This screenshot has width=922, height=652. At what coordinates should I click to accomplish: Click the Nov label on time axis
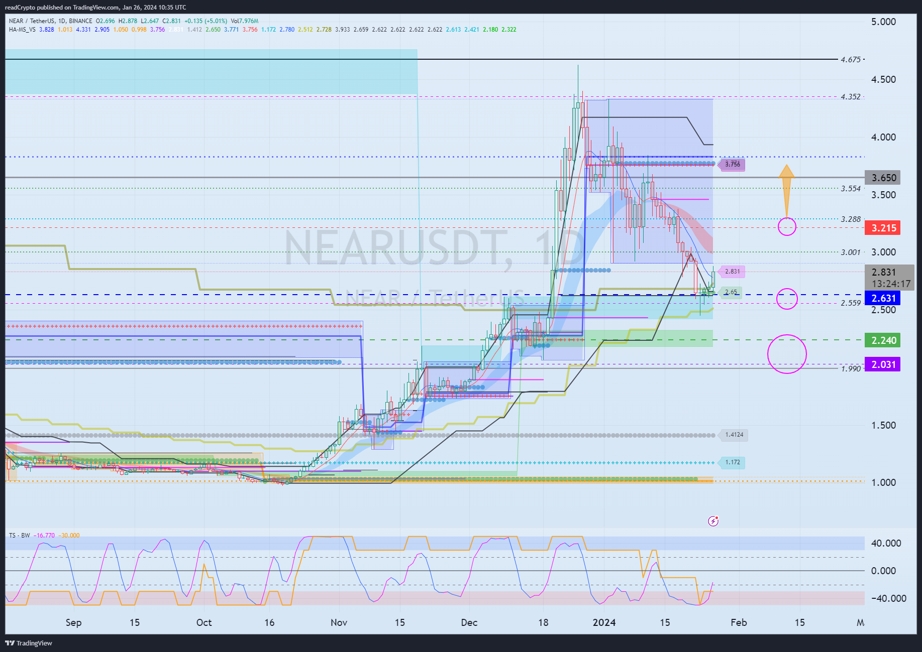[x=339, y=622]
